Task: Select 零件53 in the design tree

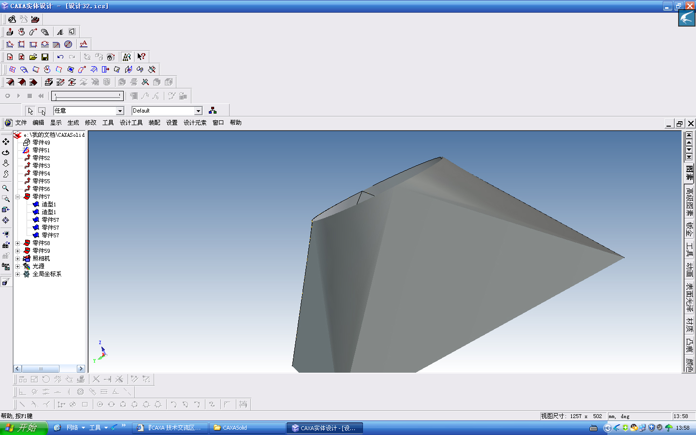Action: pos(41,166)
